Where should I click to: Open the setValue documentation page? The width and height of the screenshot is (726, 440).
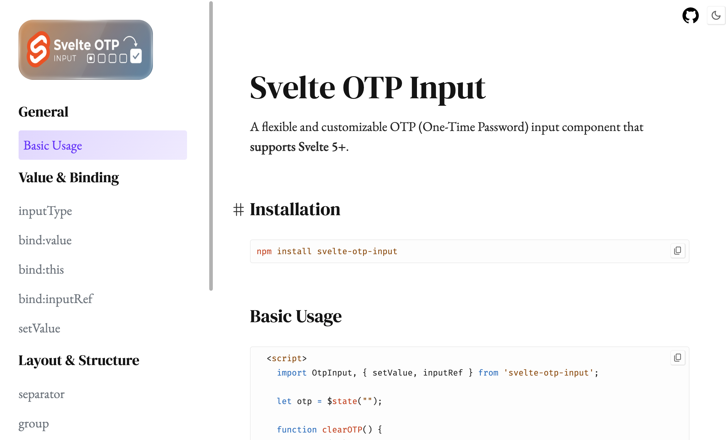pyautogui.click(x=39, y=328)
